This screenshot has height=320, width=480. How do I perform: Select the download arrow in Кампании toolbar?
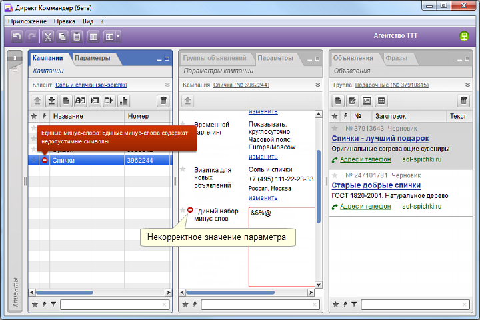(x=52, y=101)
